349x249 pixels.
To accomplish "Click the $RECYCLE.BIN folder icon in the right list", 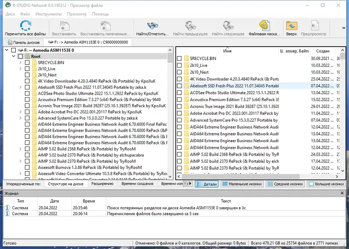I will 186,58.
